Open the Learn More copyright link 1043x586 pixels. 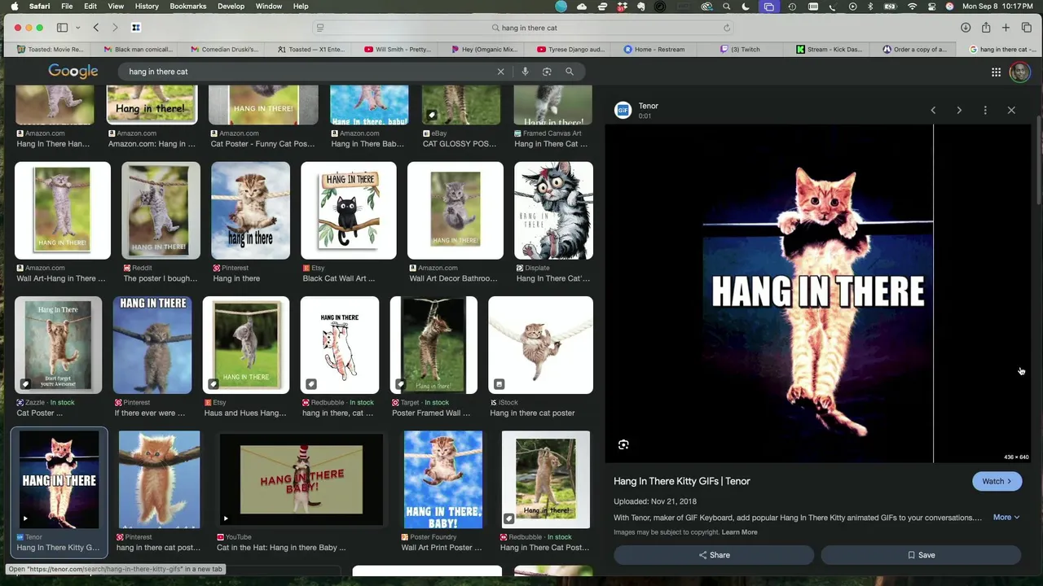coord(739,532)
